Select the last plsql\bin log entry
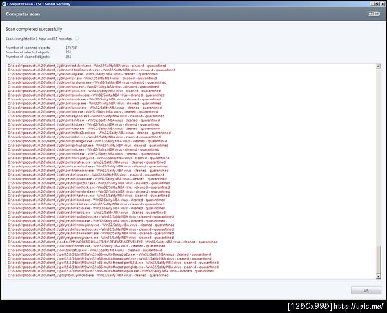This screenshot has width=387, height=313. coord(88,275)
